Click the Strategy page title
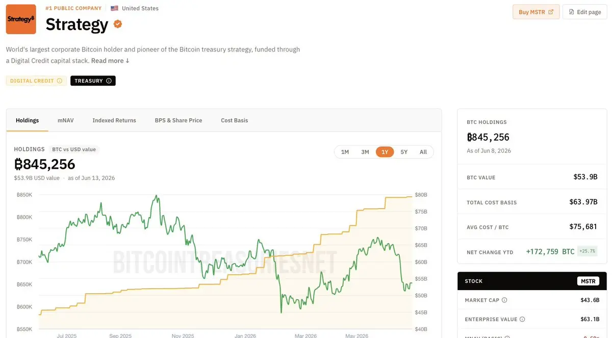Image resolution: width=612 pixels, height=338 pixels. (x=77, y=24)
